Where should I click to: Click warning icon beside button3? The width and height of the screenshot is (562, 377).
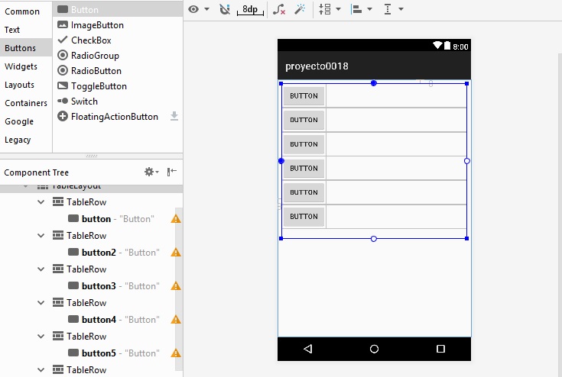coord(176,286)
